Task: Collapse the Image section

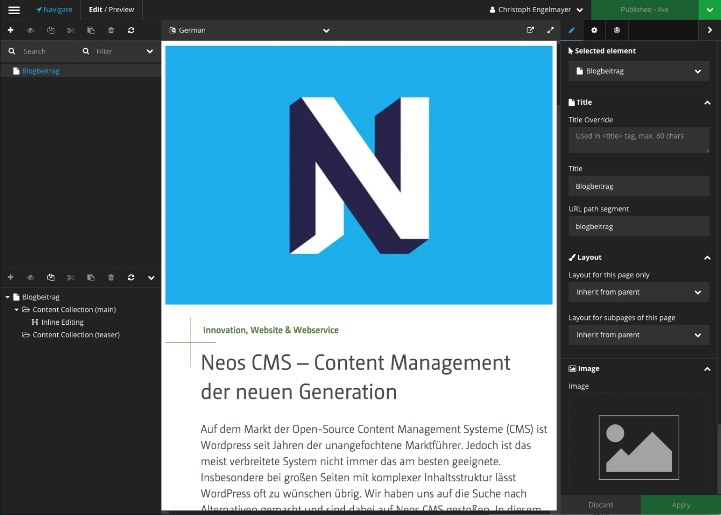Action: (x=707, y=369)
